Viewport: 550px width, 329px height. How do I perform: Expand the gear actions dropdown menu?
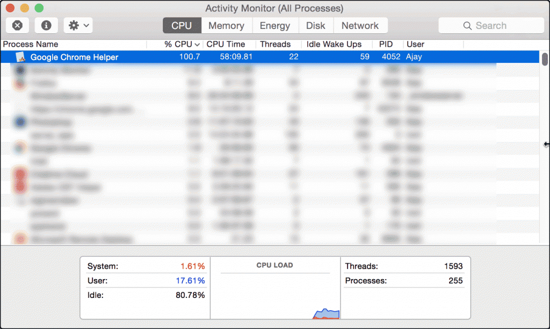[x=78, y=25]
